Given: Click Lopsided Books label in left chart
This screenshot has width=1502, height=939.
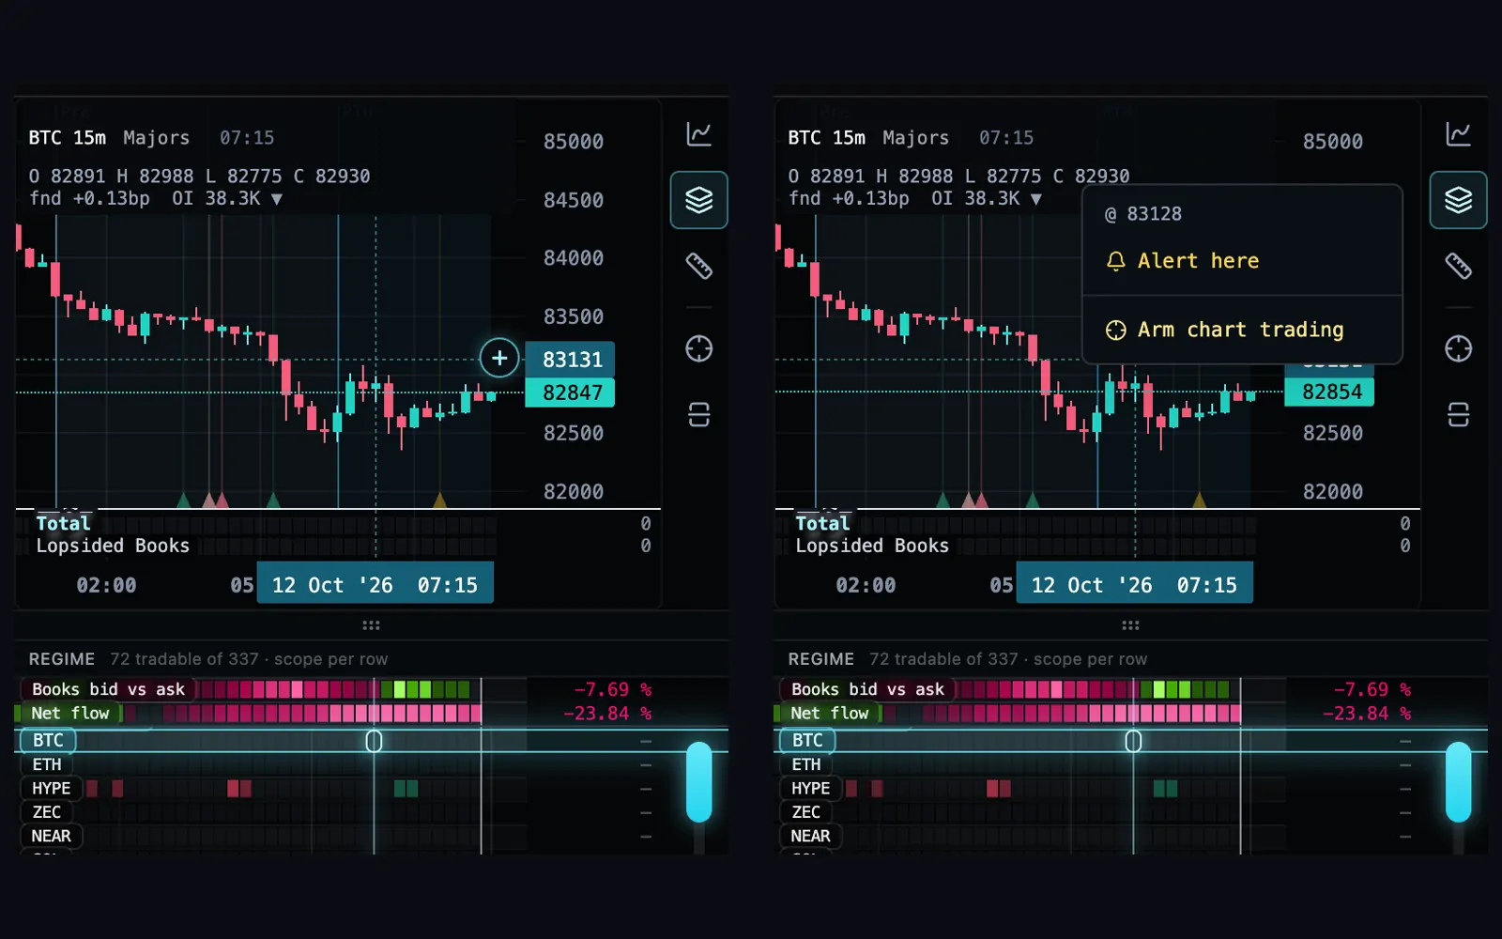Looking at the screenshot, I should [113, 546].
